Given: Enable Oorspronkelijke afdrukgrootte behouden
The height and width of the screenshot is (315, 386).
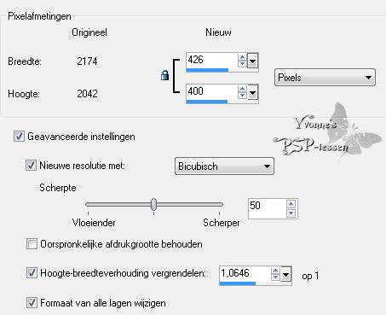Looking at the screenshot, I should 32,244.
